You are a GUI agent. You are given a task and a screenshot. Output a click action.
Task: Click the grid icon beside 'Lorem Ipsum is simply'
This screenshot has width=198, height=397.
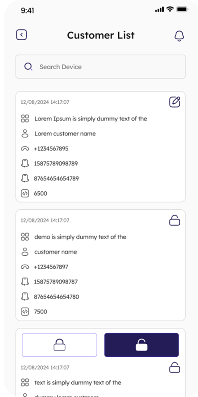[x=25, y=118]
